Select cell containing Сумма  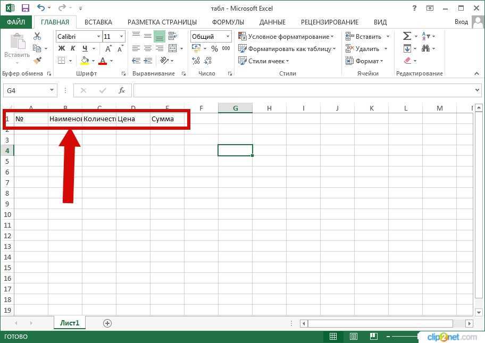(167, 119)
